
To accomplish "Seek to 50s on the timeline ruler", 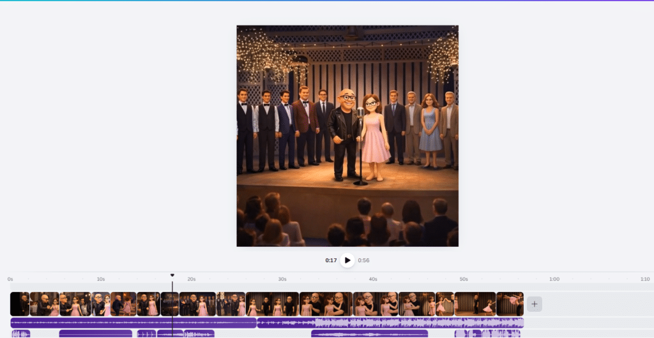I will pyautogui.click(x=464, y=279).
